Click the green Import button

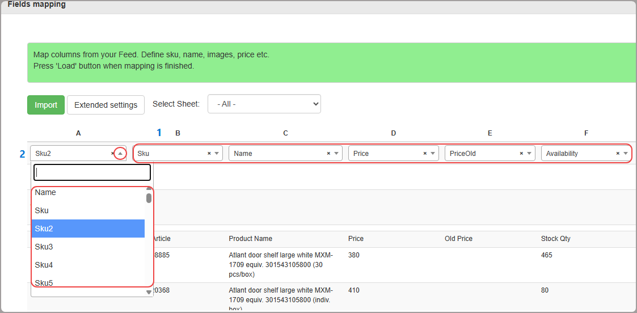tap(46, 105)
